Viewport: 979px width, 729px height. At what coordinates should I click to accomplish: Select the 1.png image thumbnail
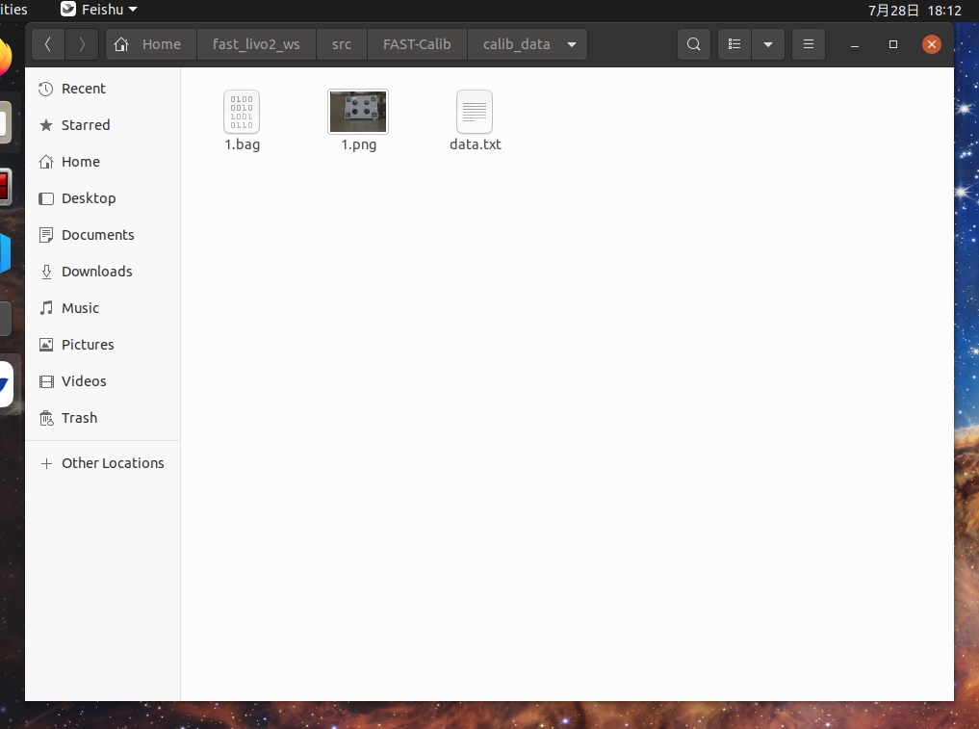[358, 113]
